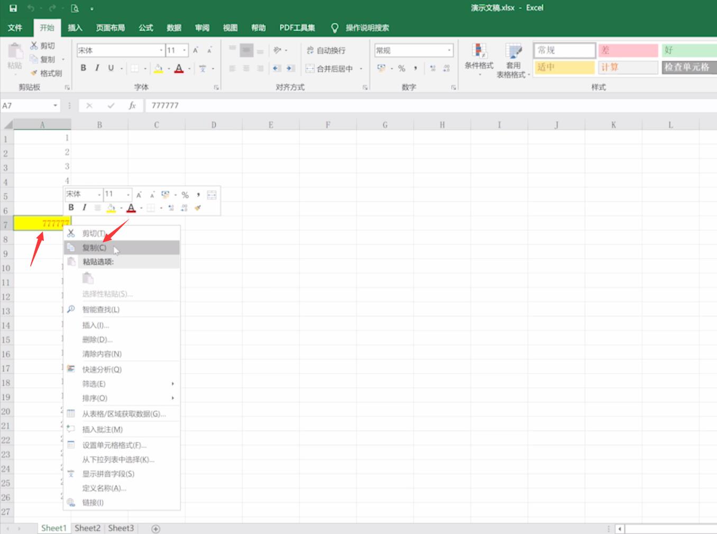This screenshot has width=717, height=534.
Task: Open the Name Box dropdown arrow
Action: click(x=55, y=106)
